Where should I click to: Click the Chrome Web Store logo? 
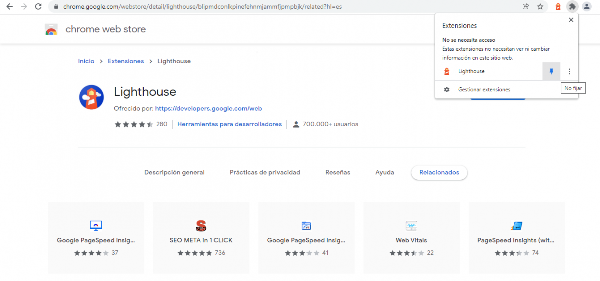click(x=51, y=30)
